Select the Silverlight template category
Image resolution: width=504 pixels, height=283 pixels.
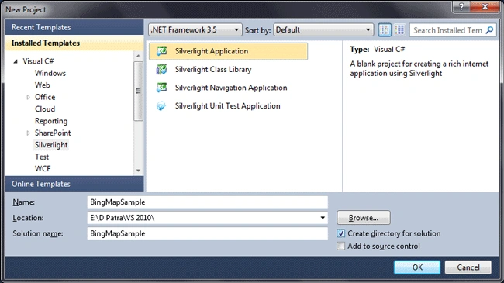pyautogui.click(x=51, y=145)
